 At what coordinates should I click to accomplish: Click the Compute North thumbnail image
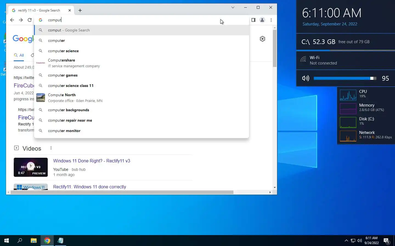(41, 98)
